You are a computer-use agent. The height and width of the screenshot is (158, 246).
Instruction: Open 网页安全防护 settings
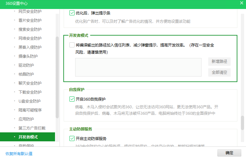tap(30, 12)
